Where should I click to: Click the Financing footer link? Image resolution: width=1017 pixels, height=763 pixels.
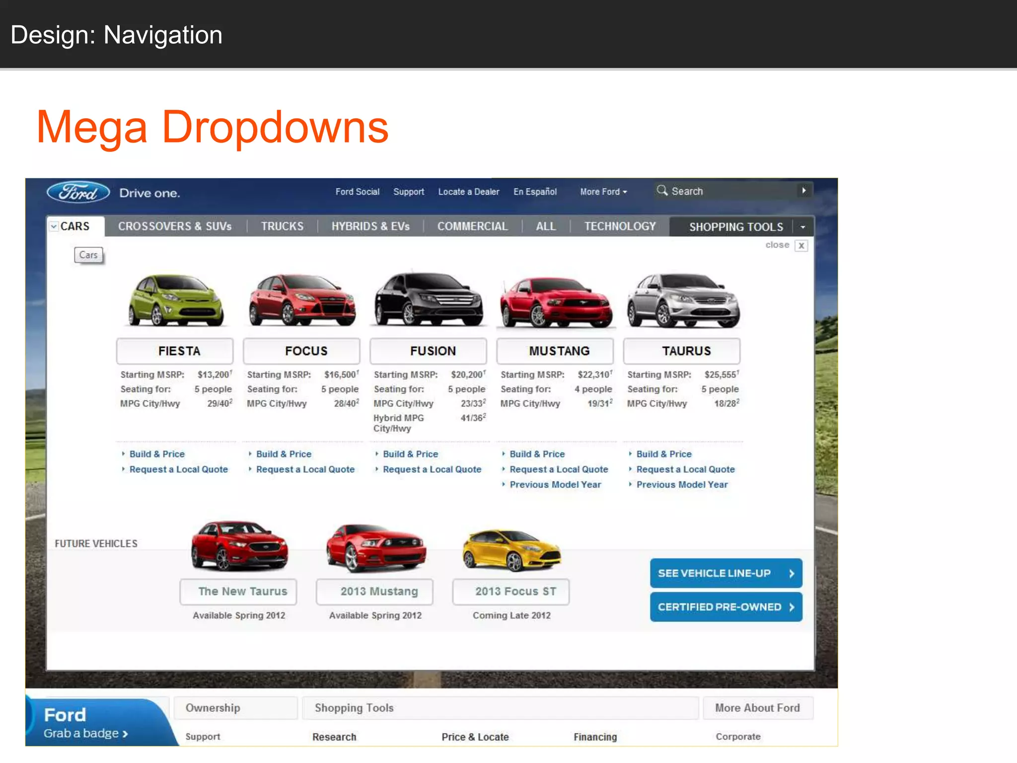click(x=595, y=737)
